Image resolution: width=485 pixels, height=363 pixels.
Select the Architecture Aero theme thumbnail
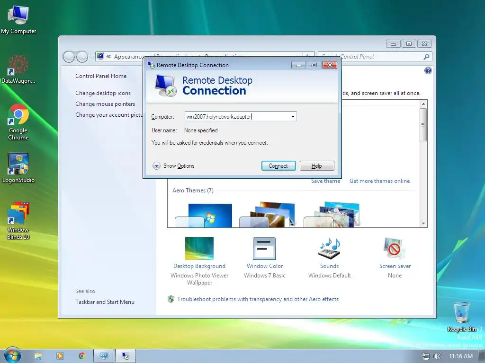click(268, 215)
